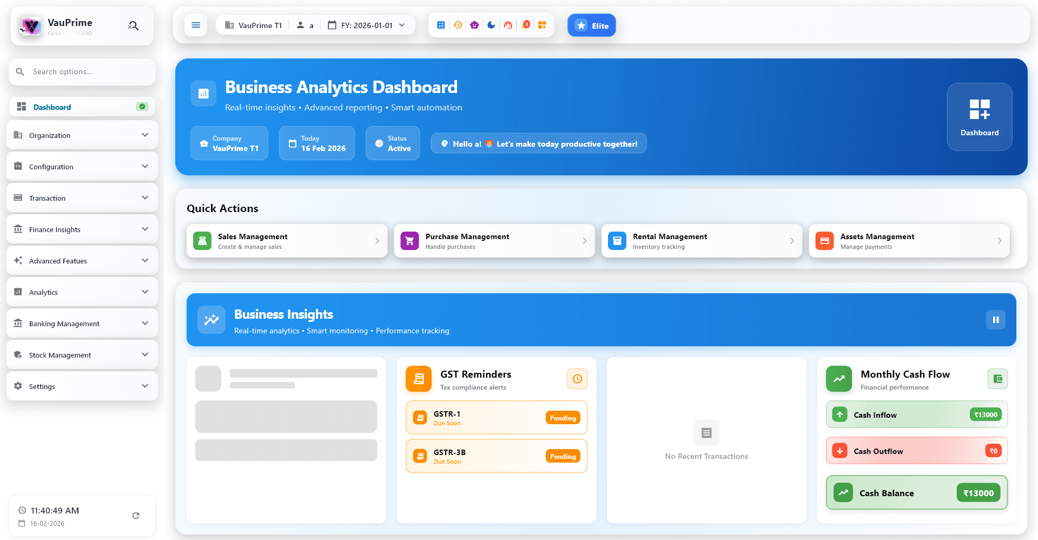Open the FY: 2026-01-01 dropdown
The height and width of the screenshot is (540, 1038).
(x=366, y=25)
